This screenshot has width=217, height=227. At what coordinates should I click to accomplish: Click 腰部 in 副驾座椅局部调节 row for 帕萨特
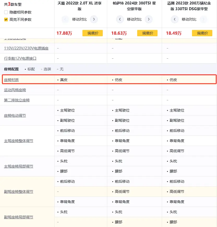(x=118, y=222)
